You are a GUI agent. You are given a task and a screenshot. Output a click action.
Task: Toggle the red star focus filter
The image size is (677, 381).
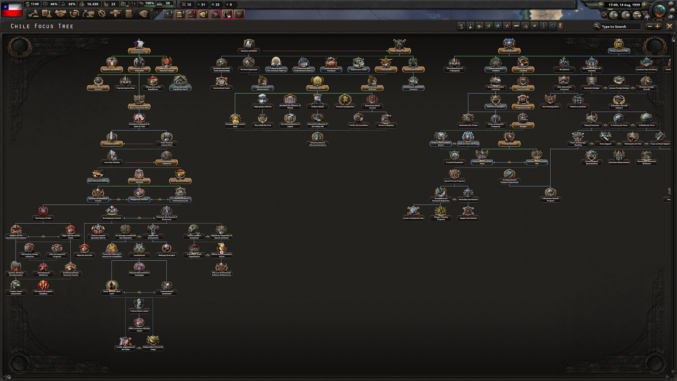(x=507, y=26)
